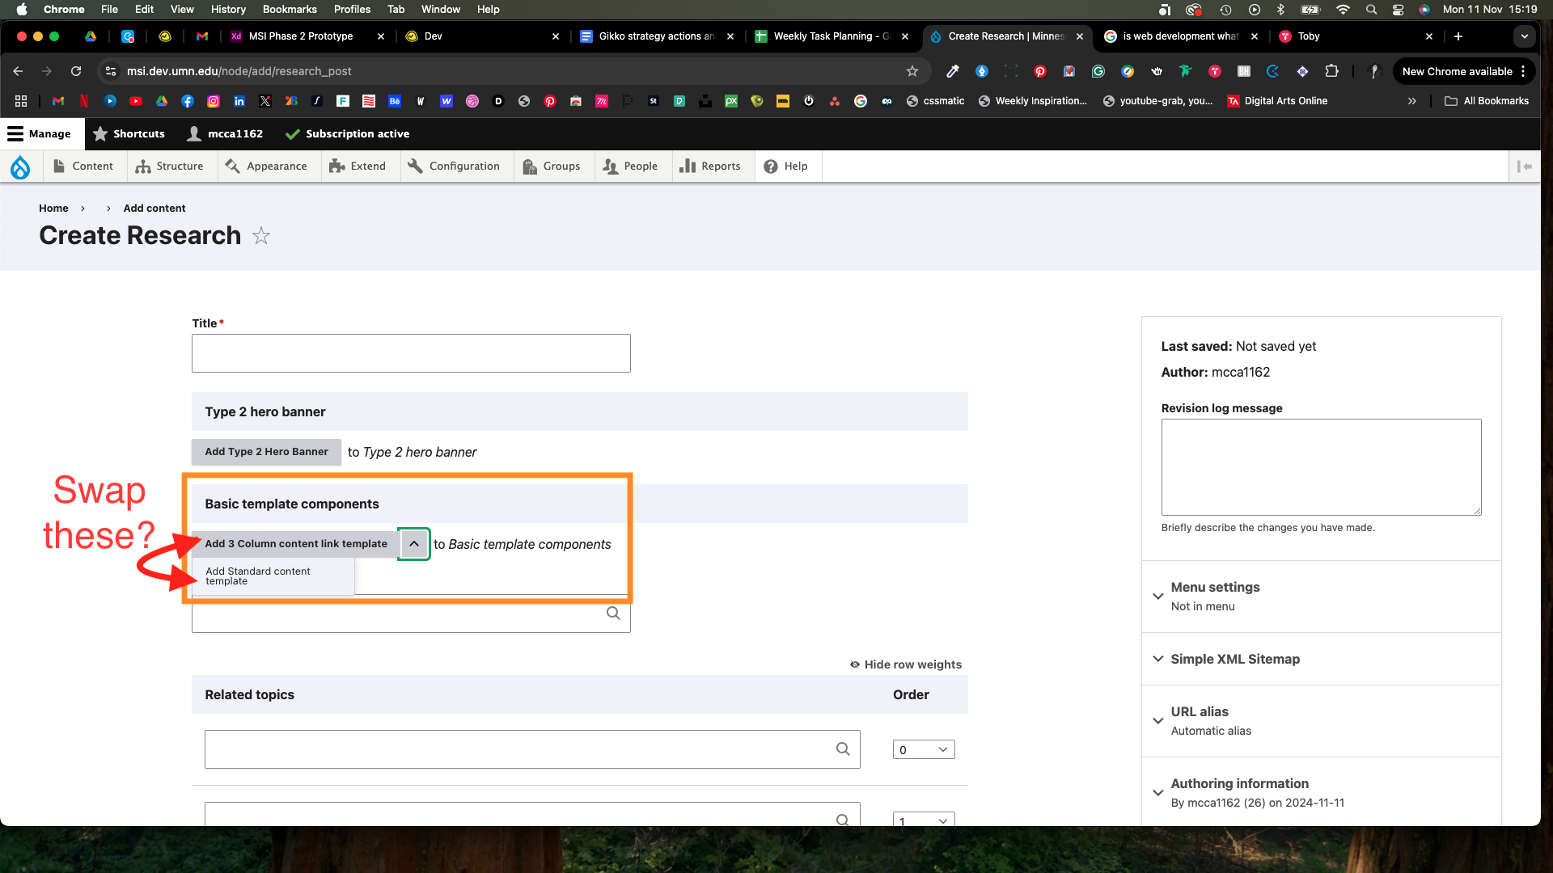Click the Drupal drop logo icon
The width and height of the screenshot is (1553, 873).
[20, 167]
